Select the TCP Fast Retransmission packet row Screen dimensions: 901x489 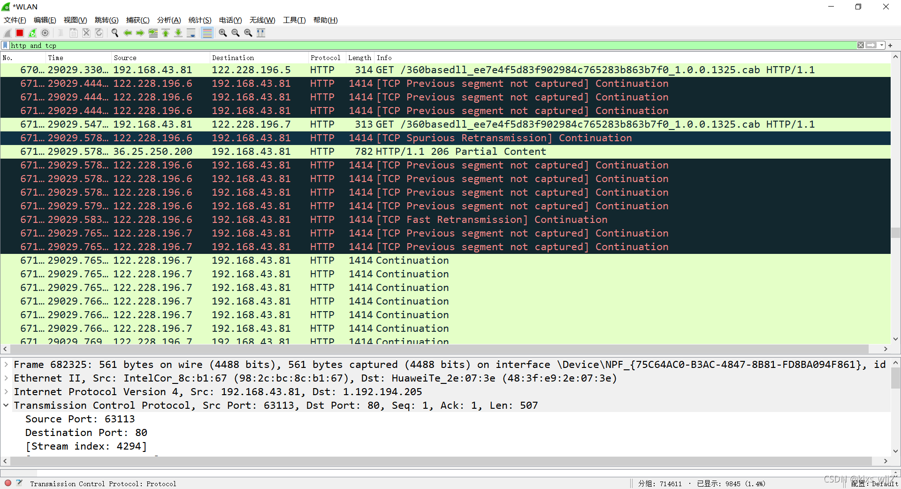445,220
